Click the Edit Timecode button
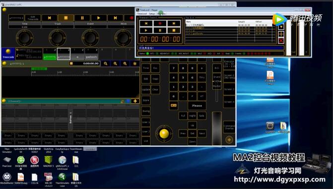This screenshot has width=333, height=189. (33, 18)
